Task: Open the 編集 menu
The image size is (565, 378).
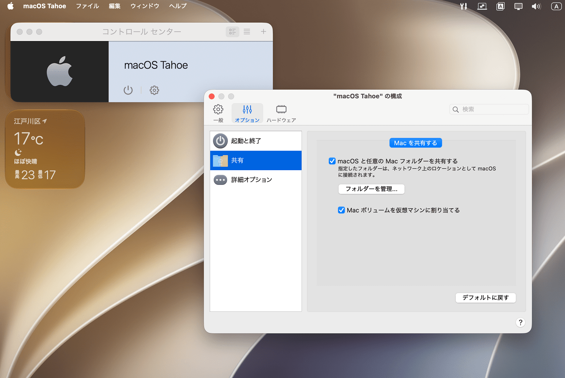Action: coord(115,6)
